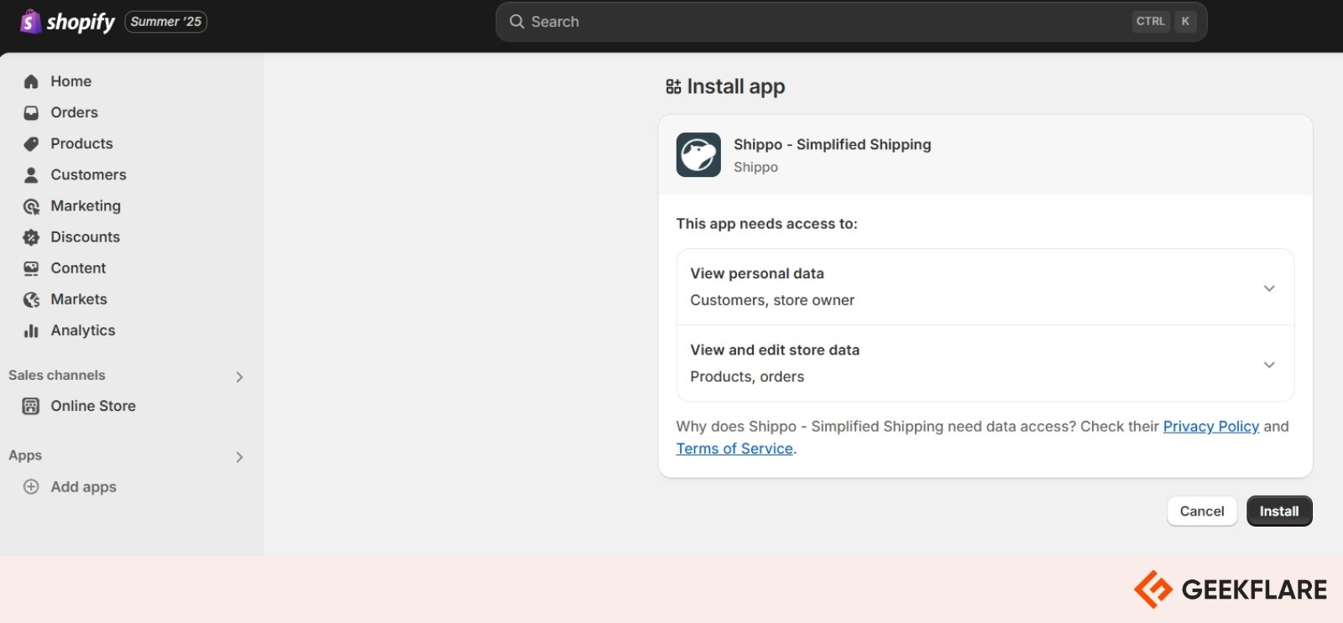Click the Marketing target icon

pyautogui.click(x=31, y=206)
